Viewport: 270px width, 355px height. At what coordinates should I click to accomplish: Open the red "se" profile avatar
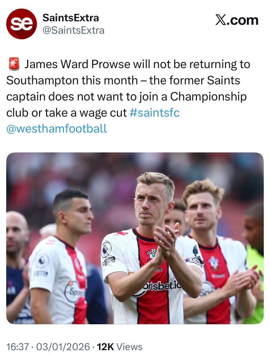coord(21,24)
